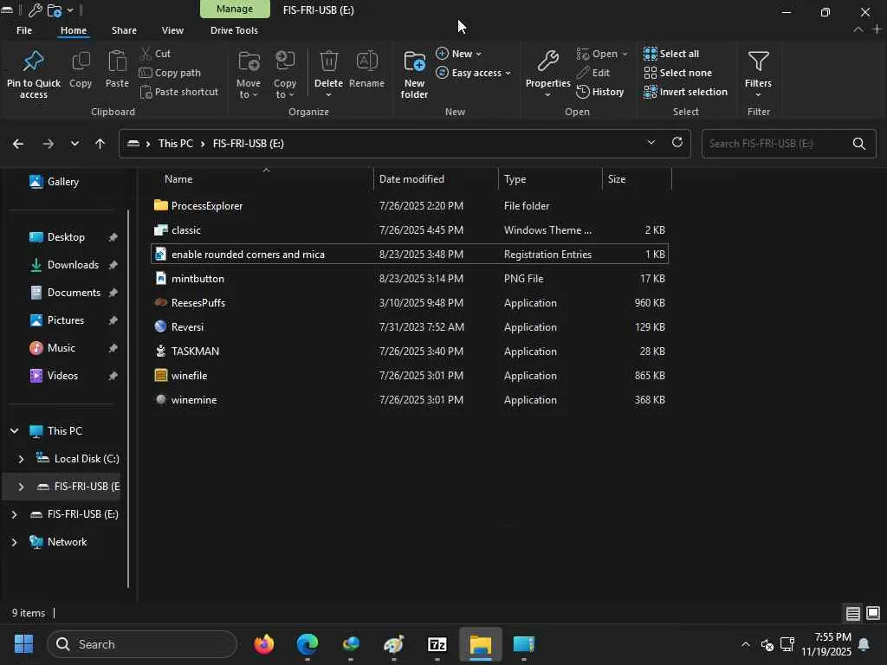Select the ReesesPuffs application
The height and width of the screenshot is (665, 887).
click(x=410, y=302)
